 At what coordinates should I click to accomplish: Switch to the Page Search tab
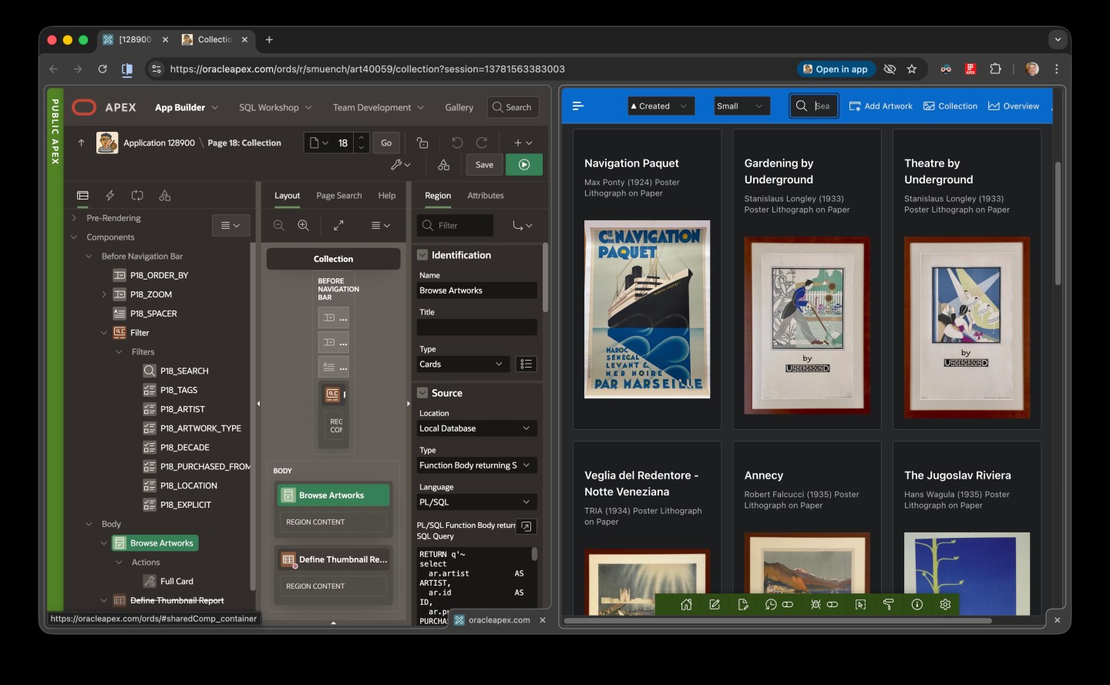pos(338,196)
